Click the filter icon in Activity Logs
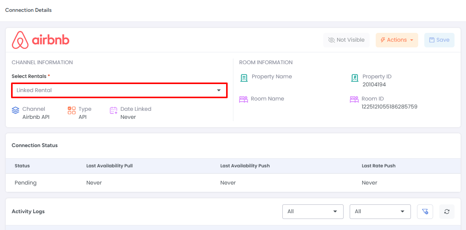 pos(425,211)
